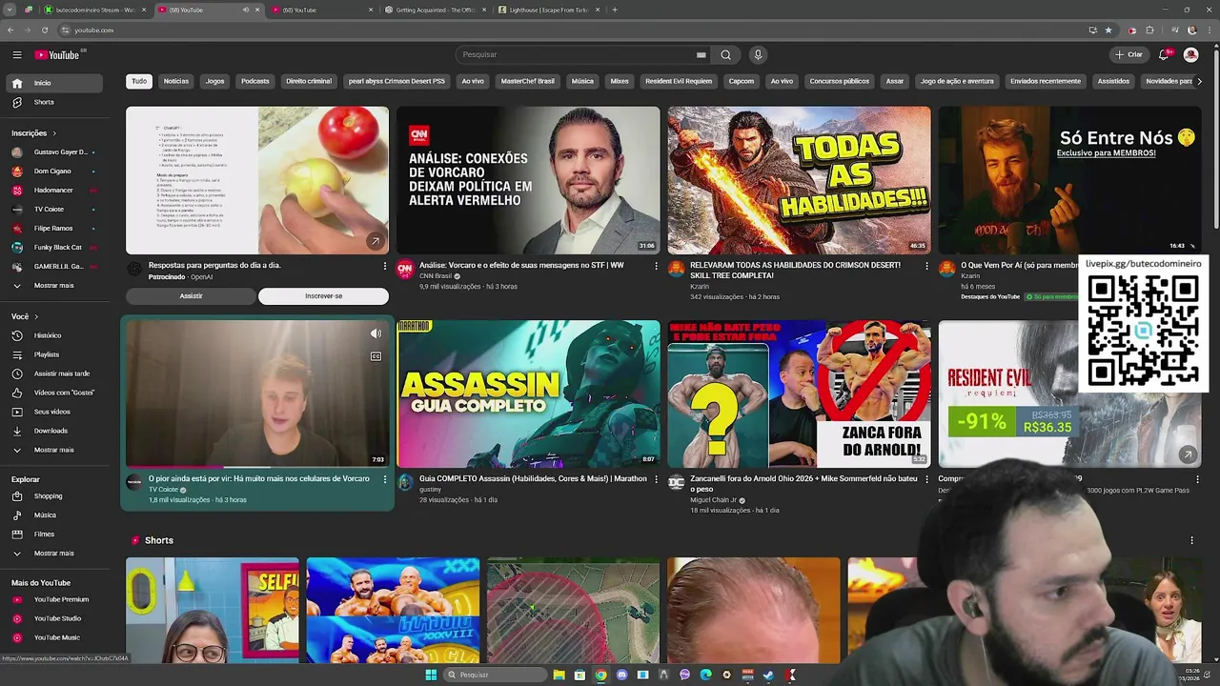Open Seus vídeos in the sidebar
Screen dimensions: 1220x686
(52, 412)
